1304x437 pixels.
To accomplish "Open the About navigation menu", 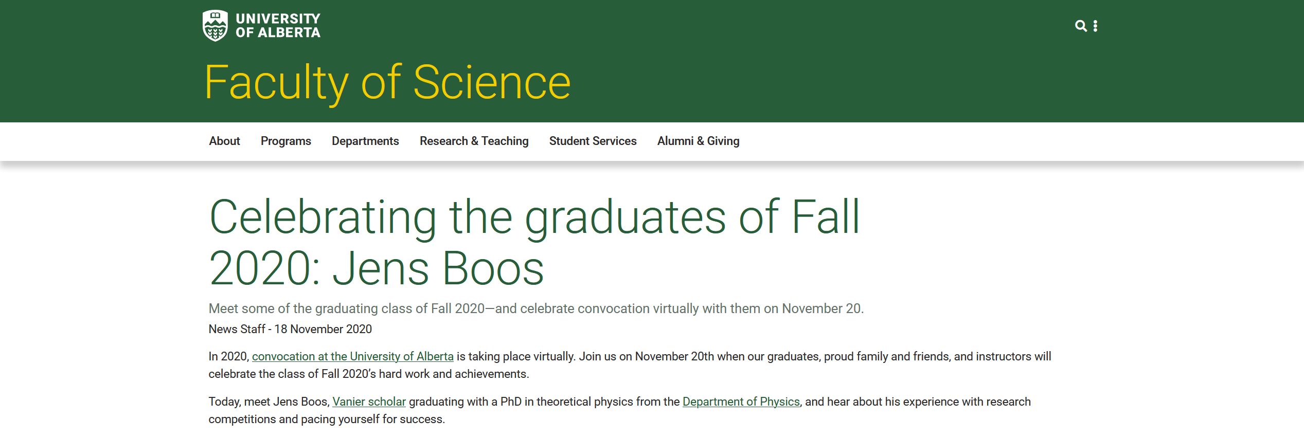I will click(x=224, y=141).
